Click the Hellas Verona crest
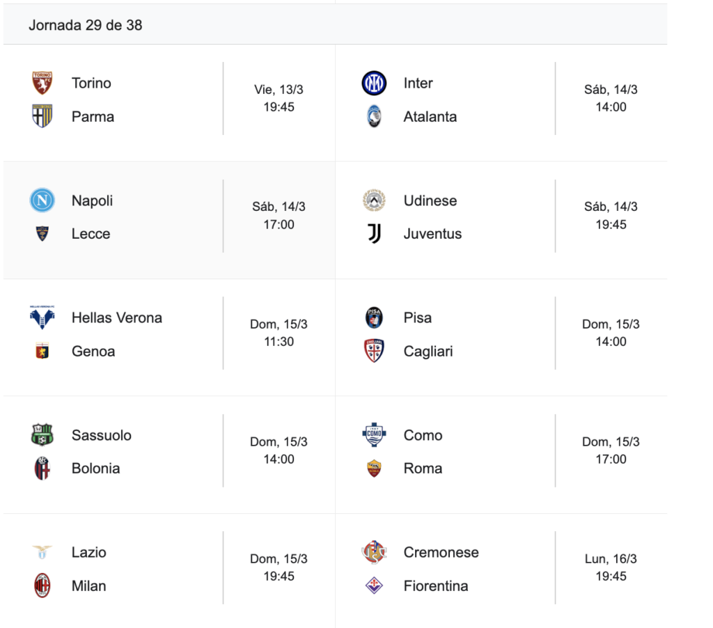This screenshot has height=628, width=713. point(42,317)
